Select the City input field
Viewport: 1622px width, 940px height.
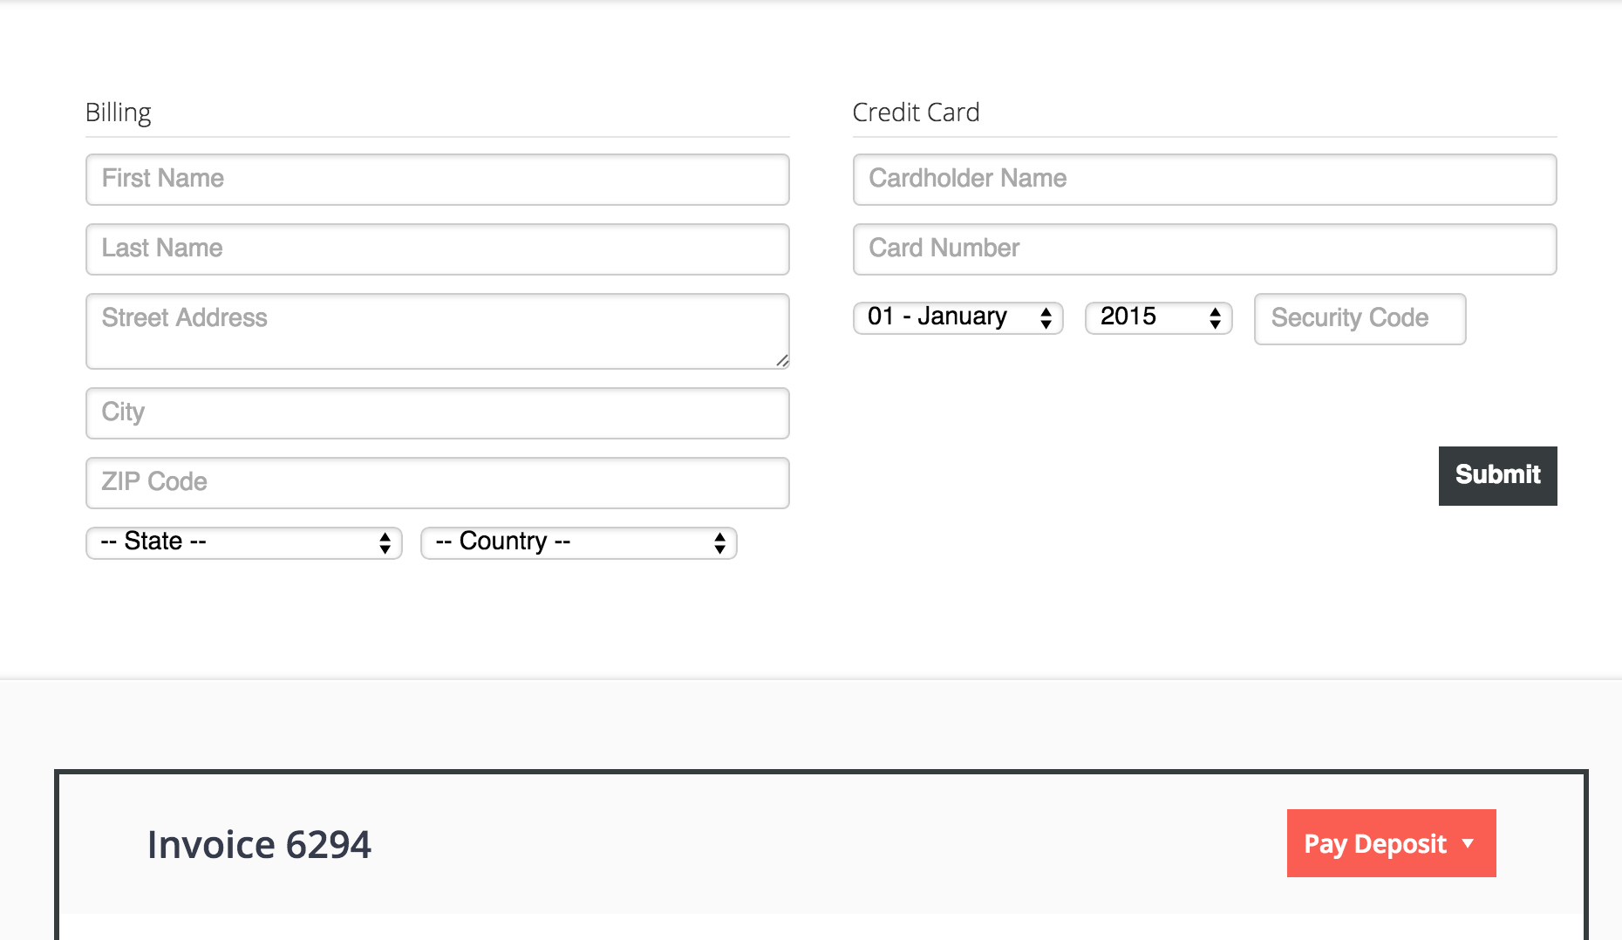[437, 413]
